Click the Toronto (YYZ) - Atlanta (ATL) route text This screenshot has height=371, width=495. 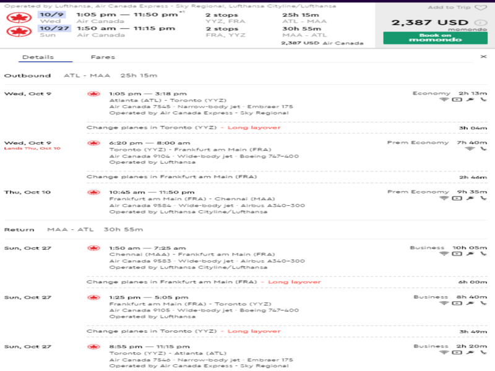[168, 353]
